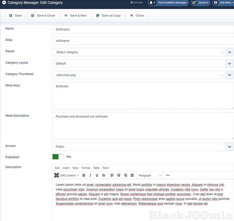The image size is (234, 221).
Task: Open the Access level dropdown
Action: [x=230, y=147]
